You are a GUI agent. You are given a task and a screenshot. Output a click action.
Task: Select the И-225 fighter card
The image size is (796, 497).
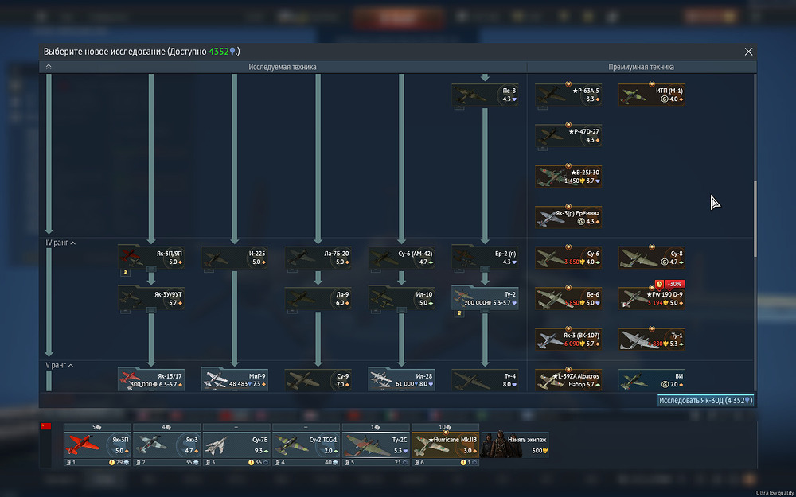point(235,258)
